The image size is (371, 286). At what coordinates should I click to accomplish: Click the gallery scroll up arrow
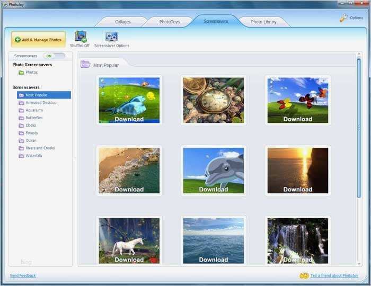pyautogui.click(x=359, y=54)
